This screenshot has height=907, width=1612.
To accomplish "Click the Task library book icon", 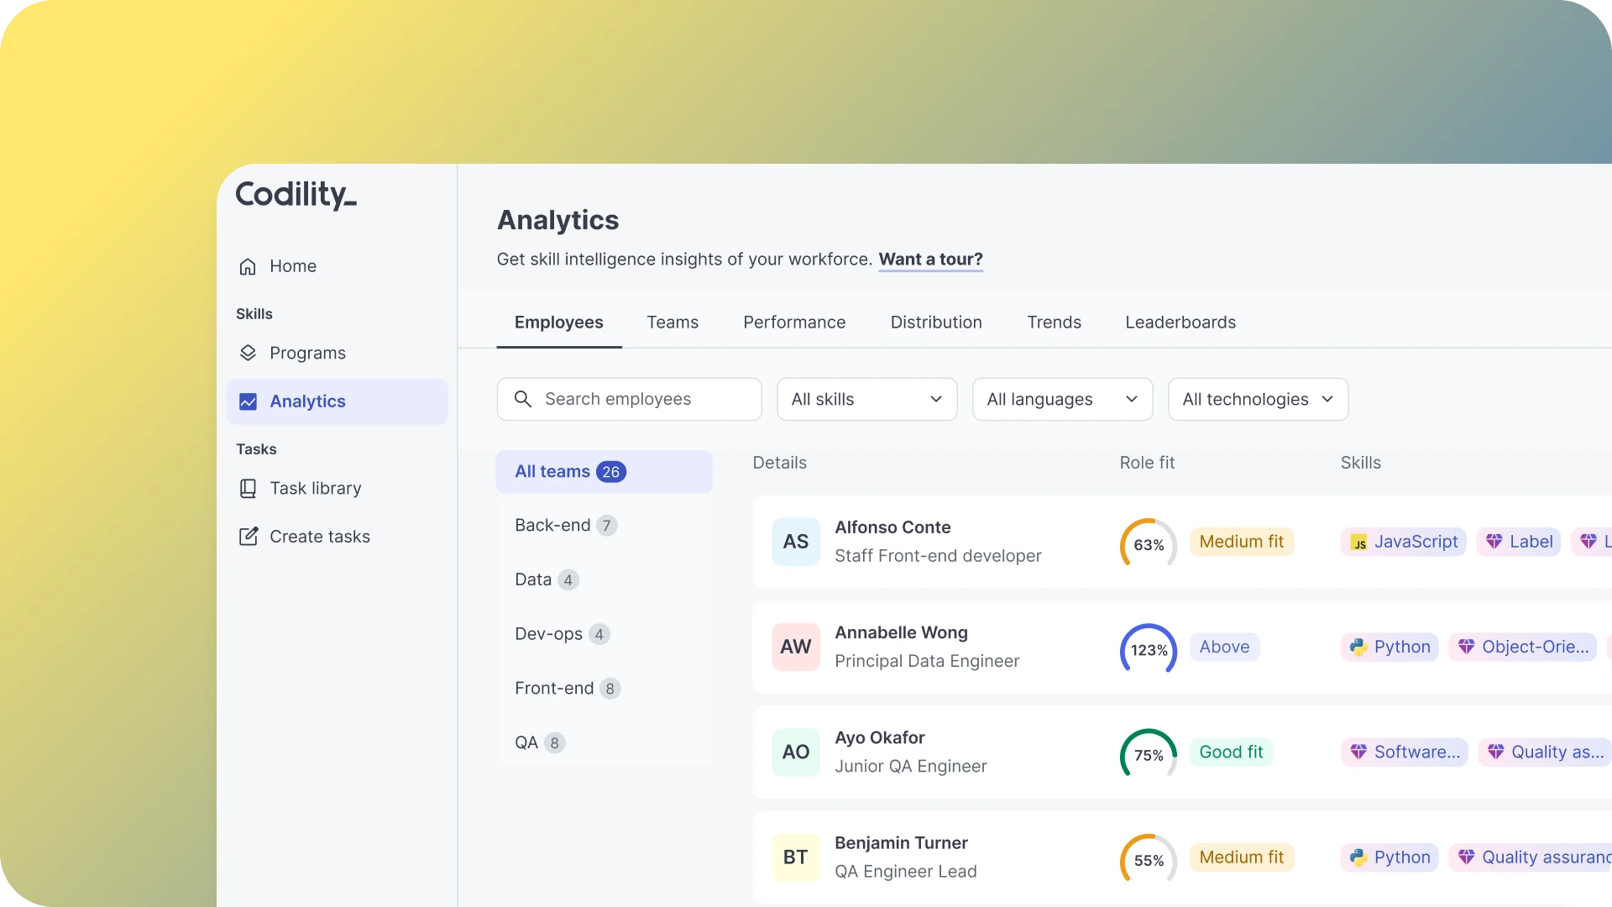I will tap(248, 489).
